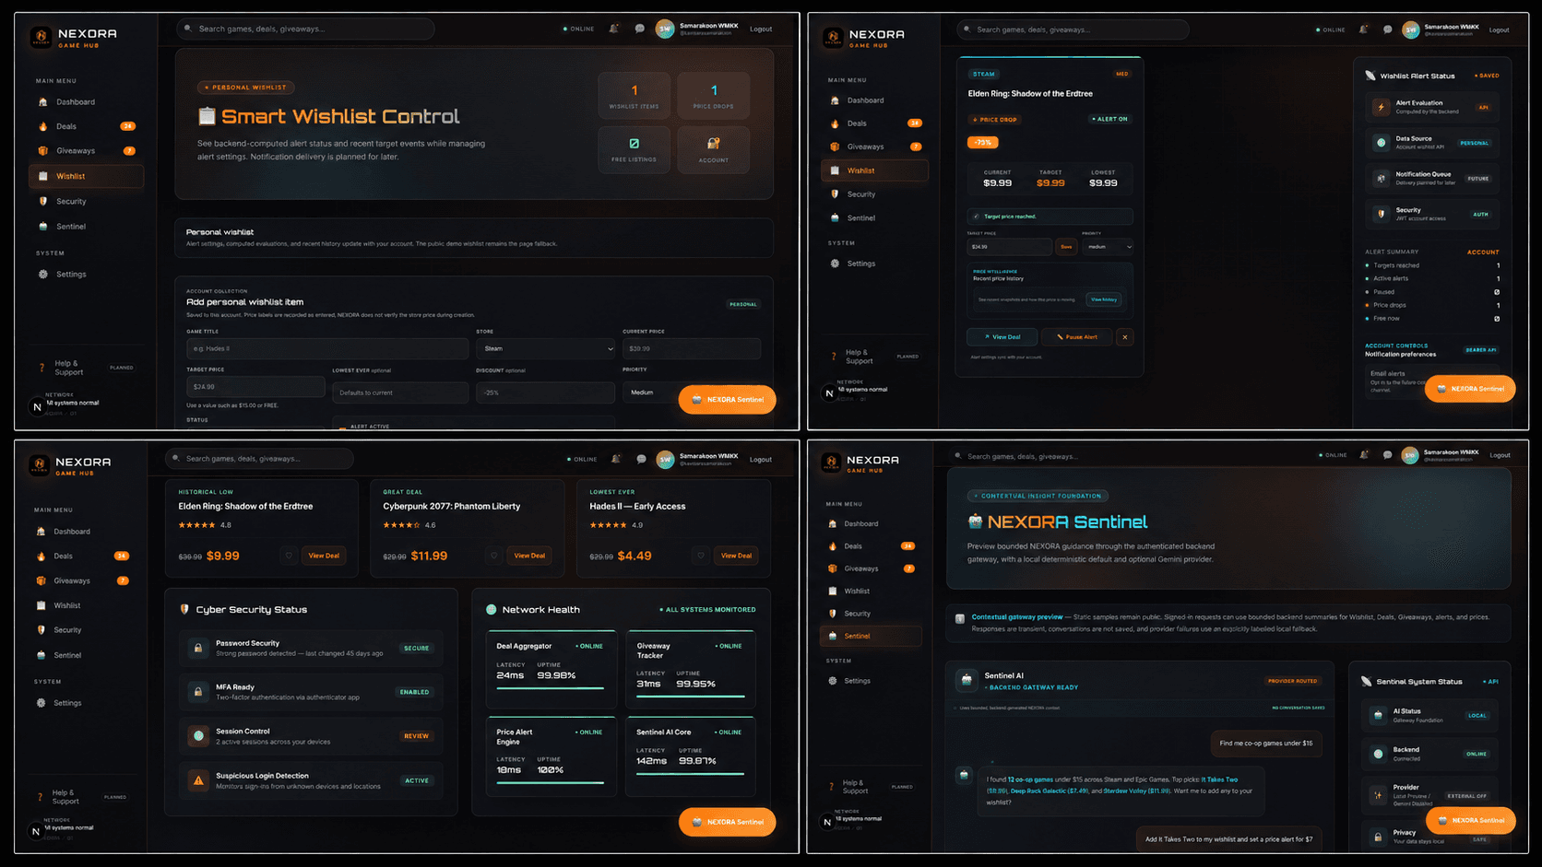
Task: Open priority dropdown on Elden Ring card
Action: tap(1108, 247)
